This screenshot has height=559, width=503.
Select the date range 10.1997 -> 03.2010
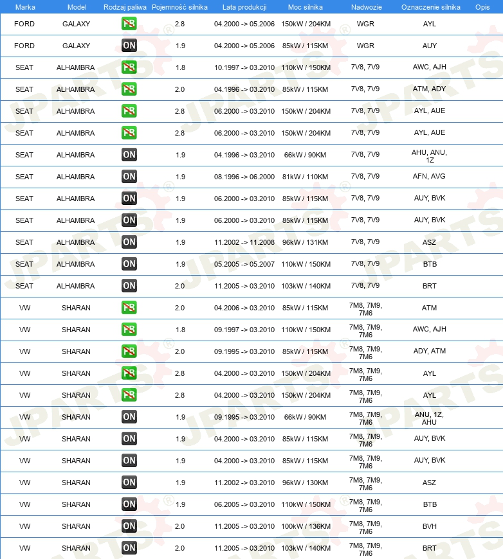[x=244, y=67]
